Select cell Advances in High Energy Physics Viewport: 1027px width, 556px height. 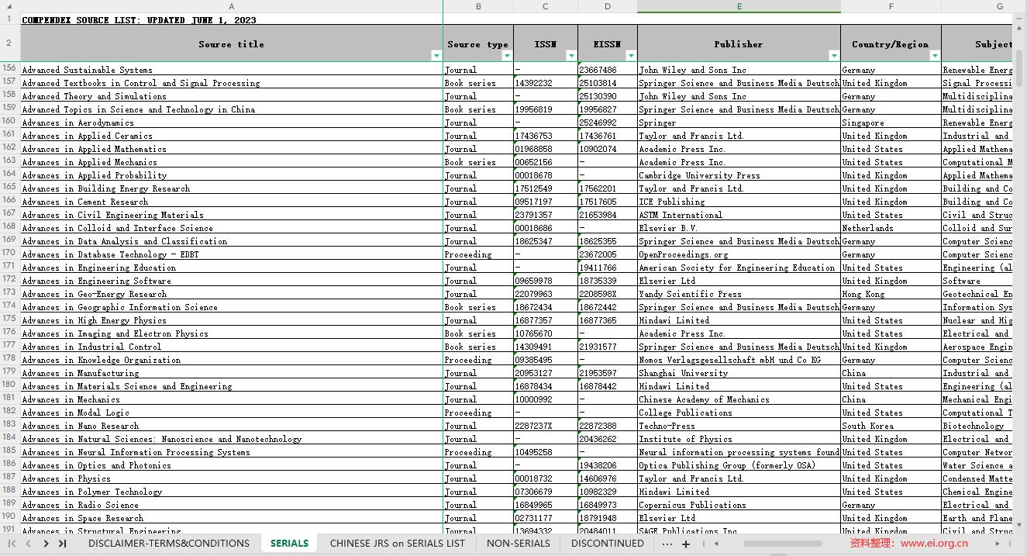coord(232,320)
